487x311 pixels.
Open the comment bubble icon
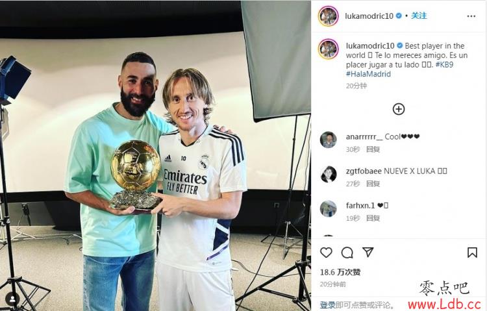click(x=347, y=253)
